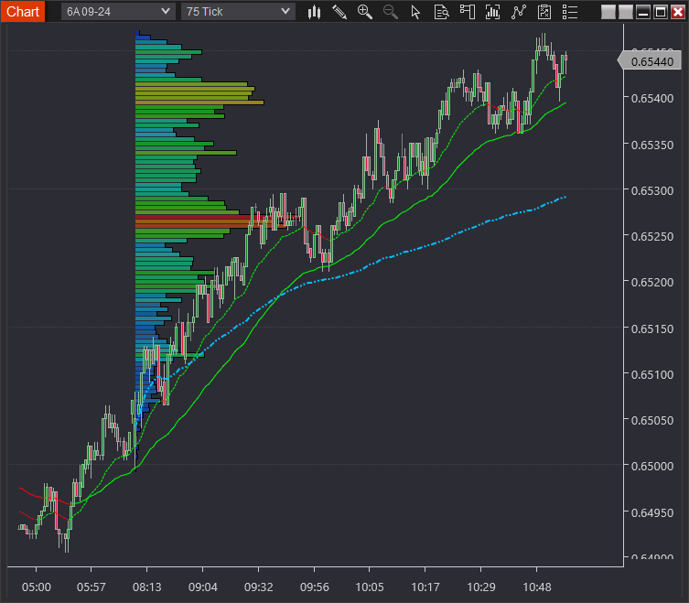Select the drawing tools pencil icon
The width and height of the screenshot is (689, 603).
click(x=339, y=12)
